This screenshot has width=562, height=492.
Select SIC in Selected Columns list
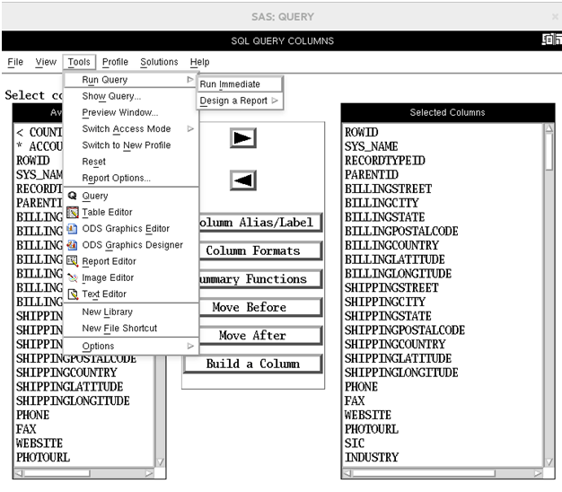[355, 444]
